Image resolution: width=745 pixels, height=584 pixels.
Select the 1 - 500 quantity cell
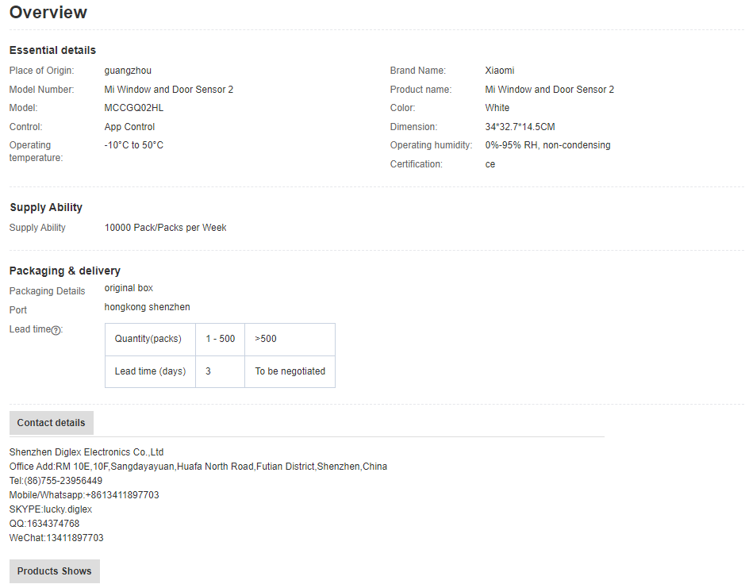[x=220, y=340]
